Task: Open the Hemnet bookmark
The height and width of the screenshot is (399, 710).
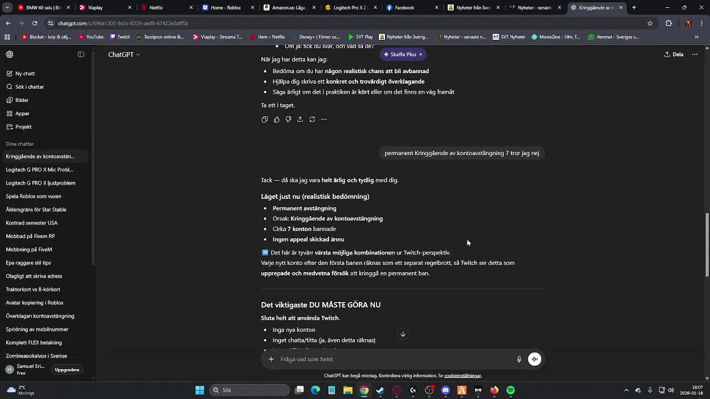Action: 613,37
